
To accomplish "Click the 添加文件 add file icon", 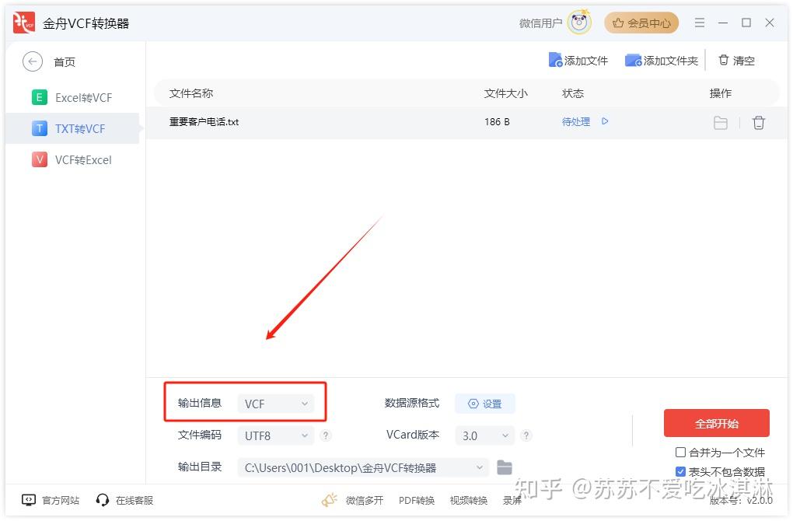I will [557, 59].
